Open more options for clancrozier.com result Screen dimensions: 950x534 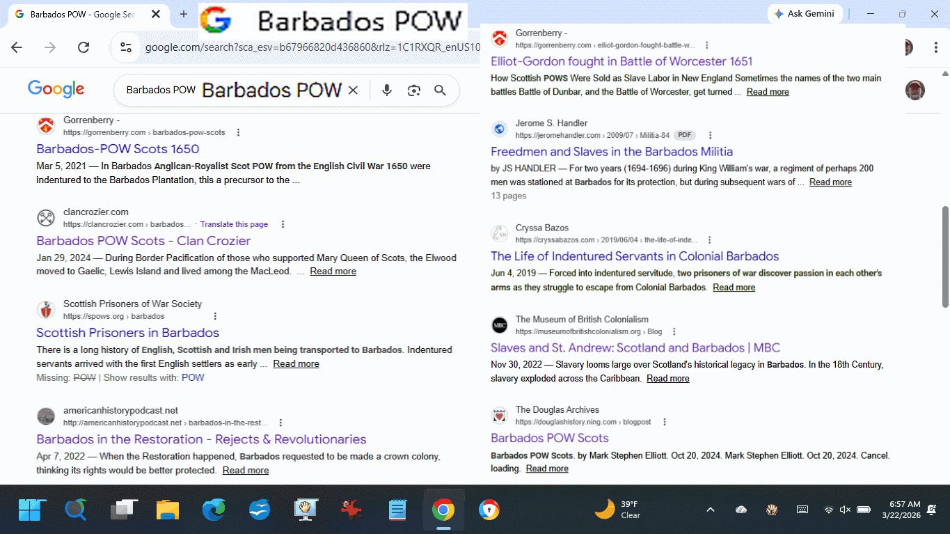point(283,224)
